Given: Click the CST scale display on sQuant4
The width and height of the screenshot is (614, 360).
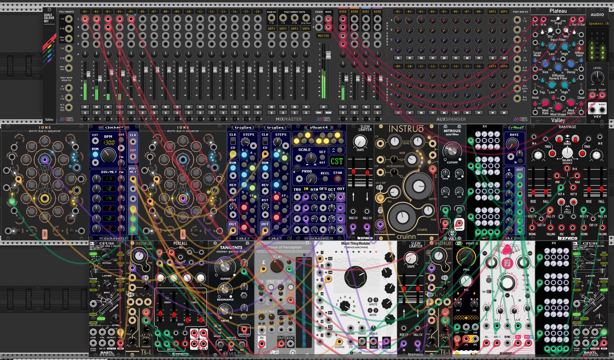Looking at the screenshot, I should (337, 161).
